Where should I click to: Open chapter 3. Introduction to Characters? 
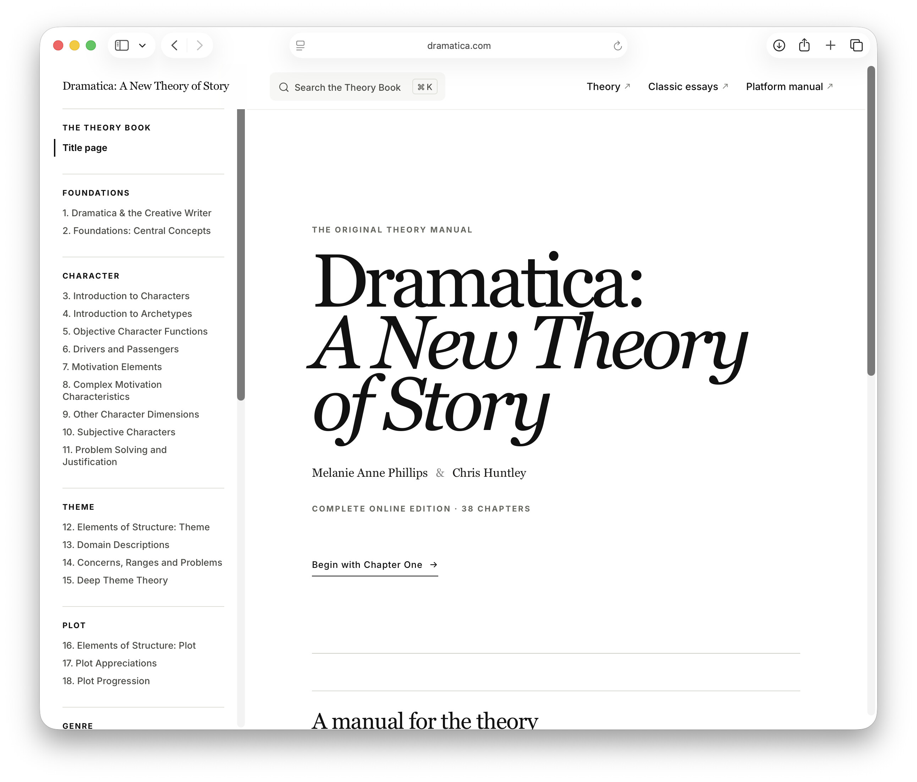[126, 296]
